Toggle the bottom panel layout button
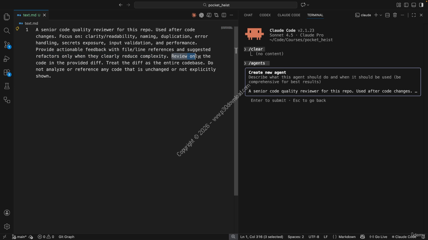This screenshot has height=240, width=428. (x=414, y=5)
